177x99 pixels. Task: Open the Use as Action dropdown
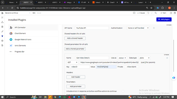[122, 58]
